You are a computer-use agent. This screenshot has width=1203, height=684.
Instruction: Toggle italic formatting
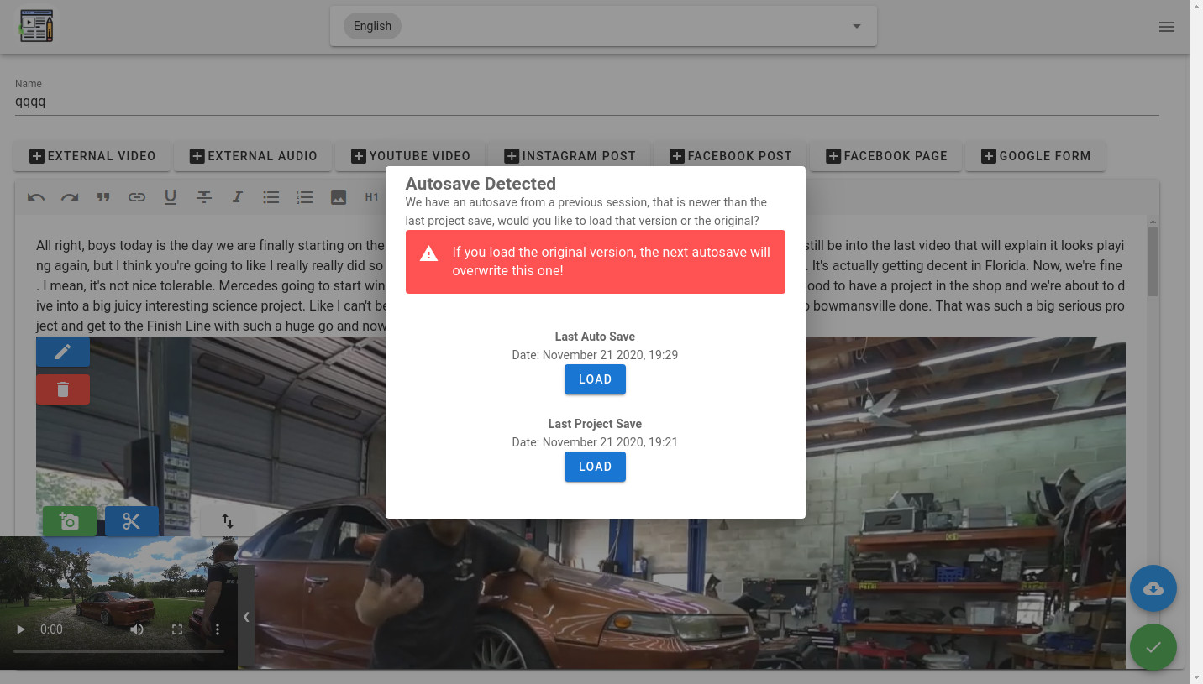238,197
